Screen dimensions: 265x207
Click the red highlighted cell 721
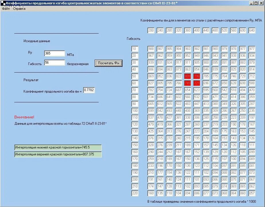pyautogui.click(x=197, y=83)
